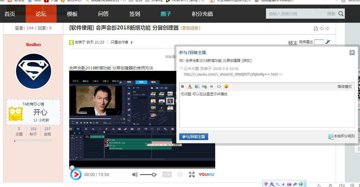This screenshot has height=187, width=360.
Task: Apply bold formatting in reply editor
Action: (182, 86)
